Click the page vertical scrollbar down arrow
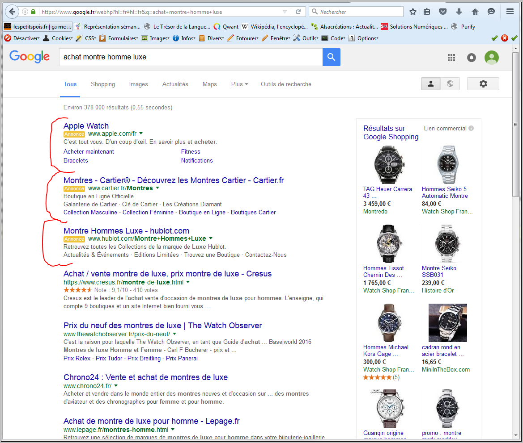Image resolution: width=523 pixels, height=443 pixels. point(516,435)
